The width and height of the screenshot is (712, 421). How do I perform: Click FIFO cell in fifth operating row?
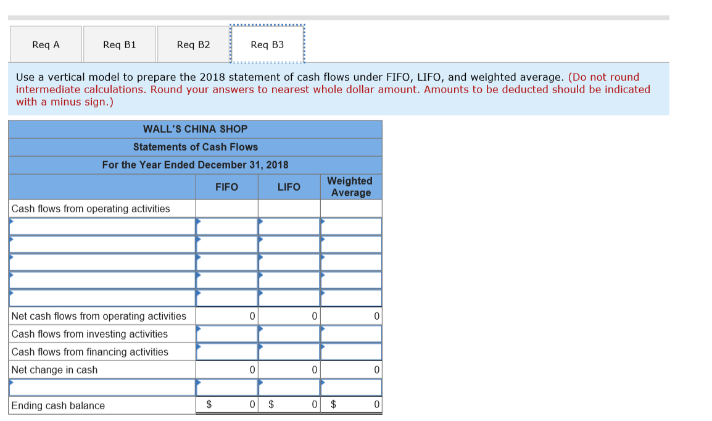coord(226,298)
